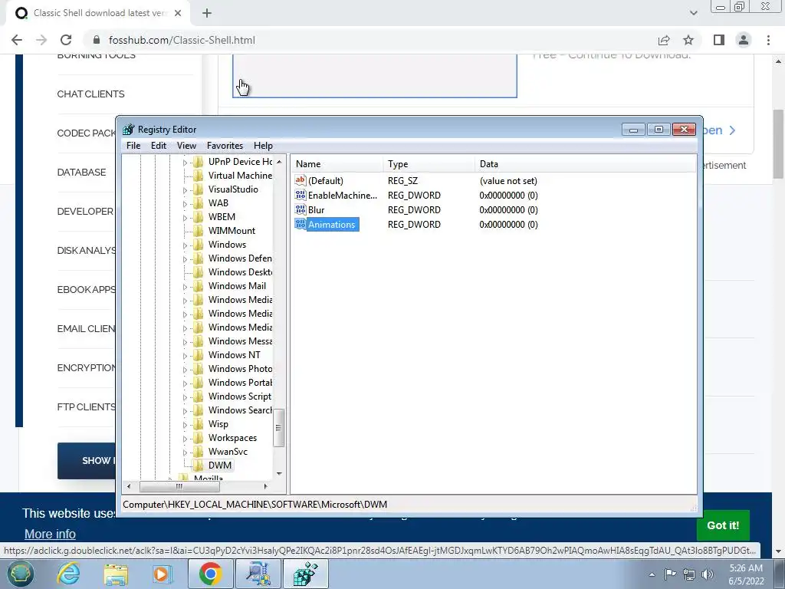Open the Help menu in Registry Editor
Viewport: 785px width, 589px height.
263,145
